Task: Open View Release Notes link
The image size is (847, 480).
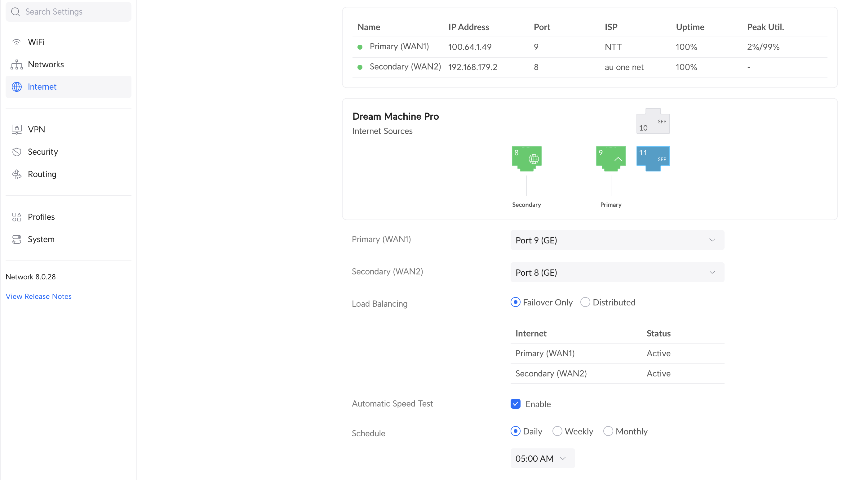Action: (38, 296)
